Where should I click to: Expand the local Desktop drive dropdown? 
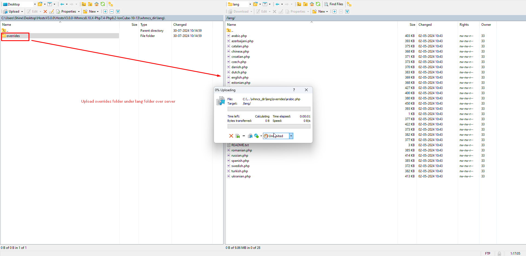click(35, 4)
